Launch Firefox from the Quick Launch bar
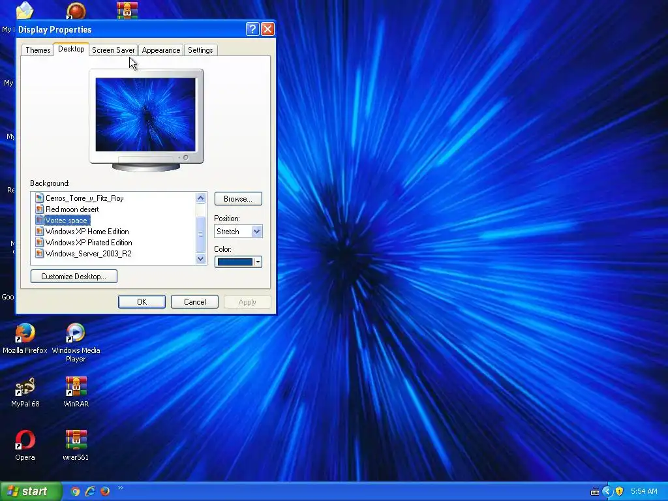 point(105,491)
